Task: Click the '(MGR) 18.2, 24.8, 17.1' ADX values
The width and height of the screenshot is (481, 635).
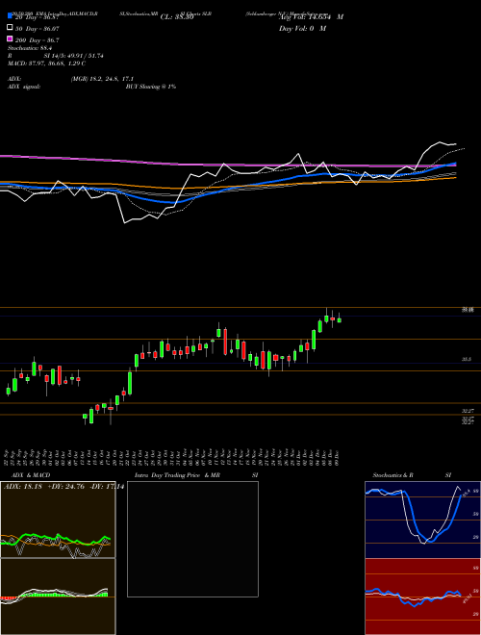Action: 102,79
